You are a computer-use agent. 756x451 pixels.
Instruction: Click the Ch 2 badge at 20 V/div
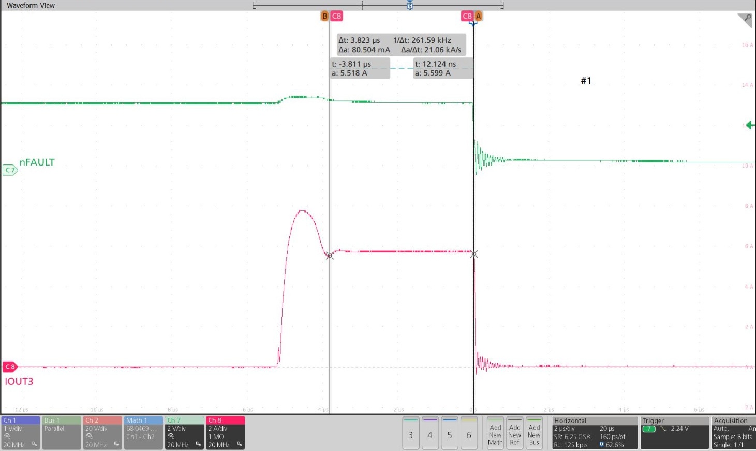tap(102, 432)
